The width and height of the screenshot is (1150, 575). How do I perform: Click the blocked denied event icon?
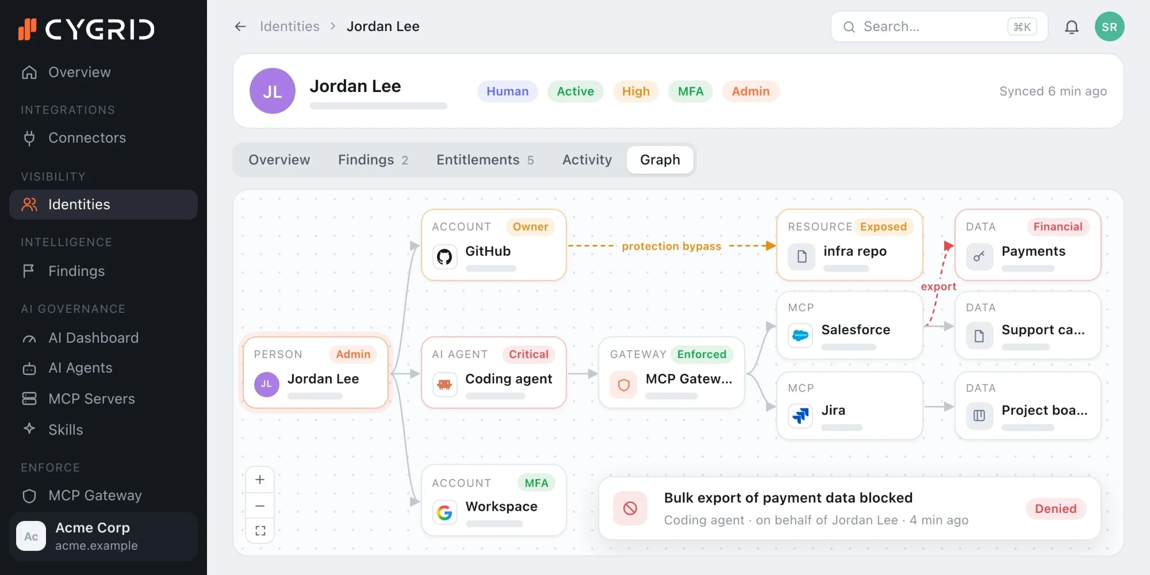pyautogui.click(x=630, y=508)
